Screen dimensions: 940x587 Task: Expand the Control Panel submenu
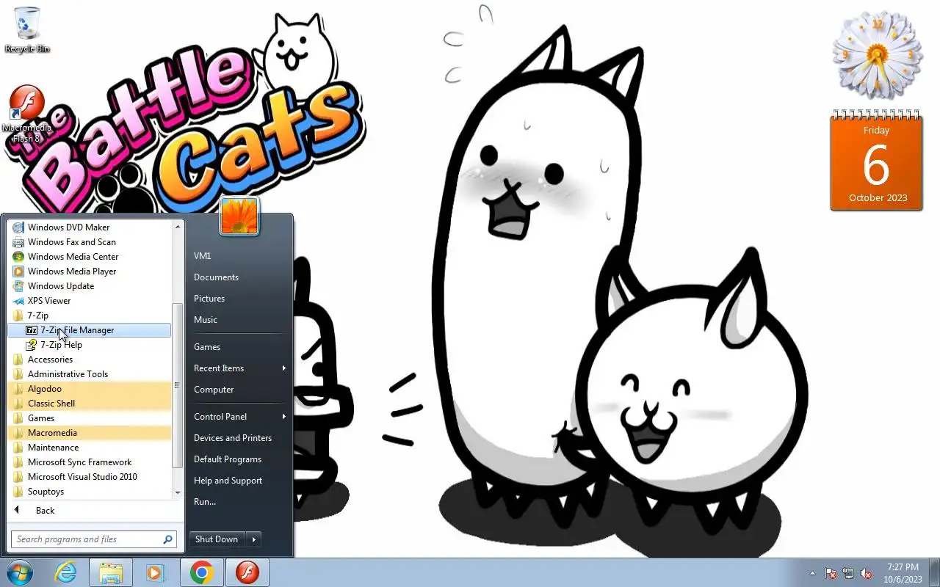tap(239, 417)
